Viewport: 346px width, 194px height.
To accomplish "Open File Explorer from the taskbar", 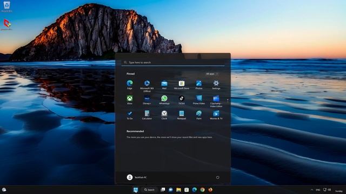I will [178, 190].
